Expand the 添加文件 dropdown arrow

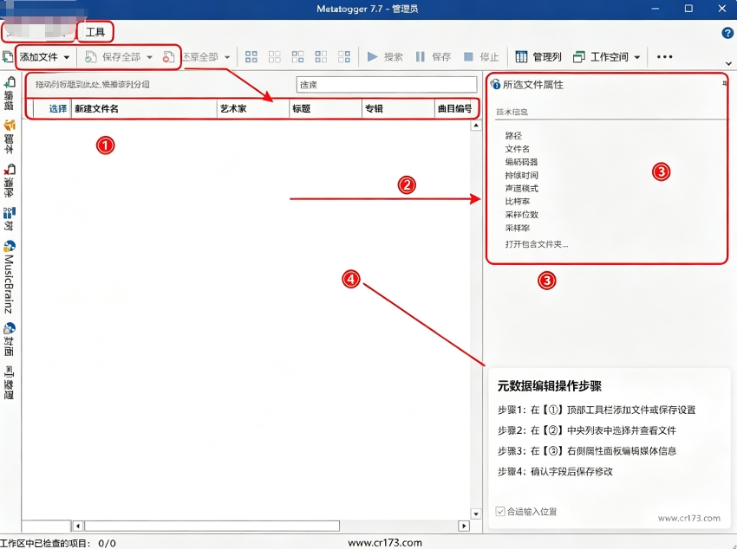(x=66, y=57)
